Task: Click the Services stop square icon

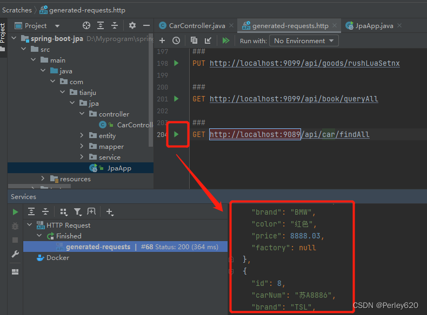Action: [15, 240]
